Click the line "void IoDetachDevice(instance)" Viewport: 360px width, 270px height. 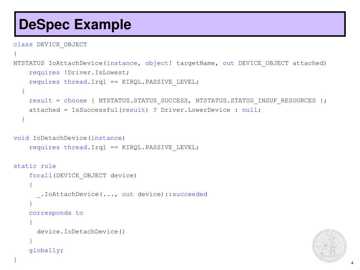(69, 138)
